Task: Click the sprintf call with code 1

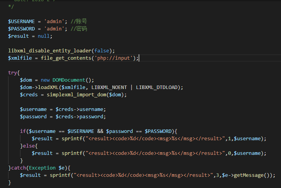Action: pyautogui.click(x=164, y=139)
